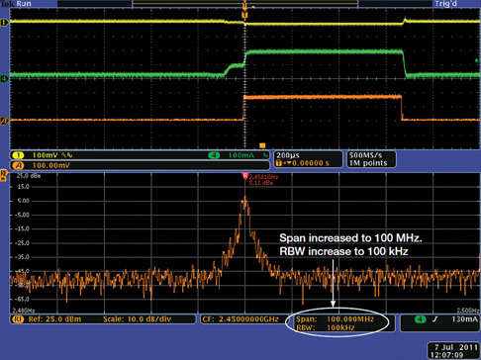
Task: Open the Ref 25.0 dBm setting
Action: (54, 319)
